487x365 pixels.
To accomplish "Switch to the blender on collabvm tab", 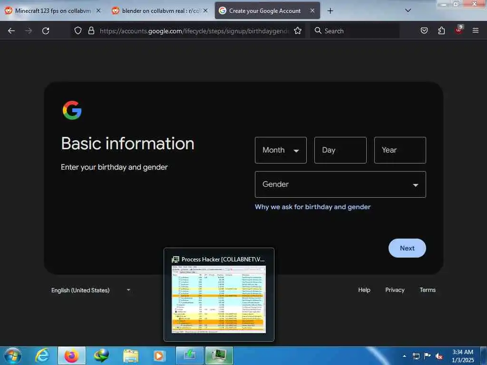I will point(160,11).
